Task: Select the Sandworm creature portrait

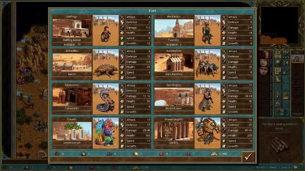Action: 106,99
